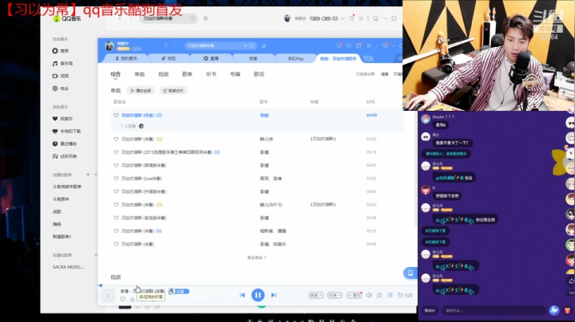
Task: Open KuGou user avatar profile
Action: 109,45
